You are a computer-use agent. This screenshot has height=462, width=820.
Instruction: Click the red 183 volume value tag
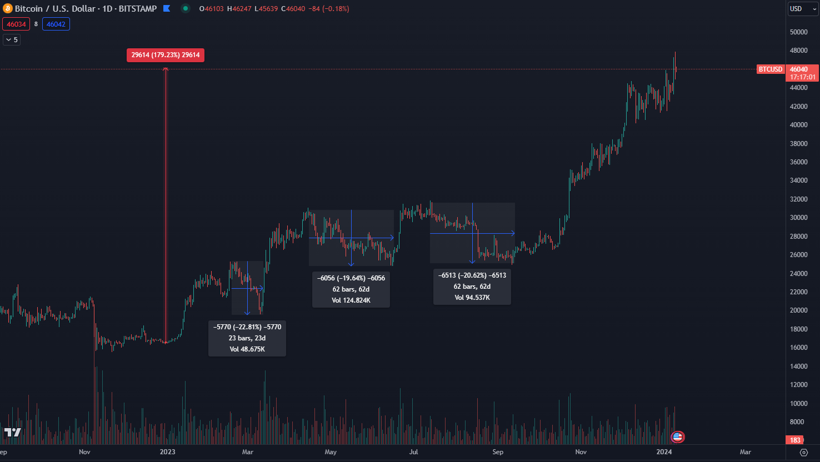(796, 440)
